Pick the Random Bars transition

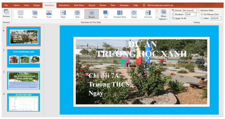tap(120, 14)
